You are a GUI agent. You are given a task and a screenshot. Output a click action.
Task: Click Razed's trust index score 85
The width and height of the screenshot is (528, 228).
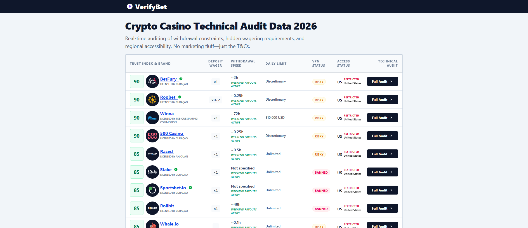click(137, 154)
